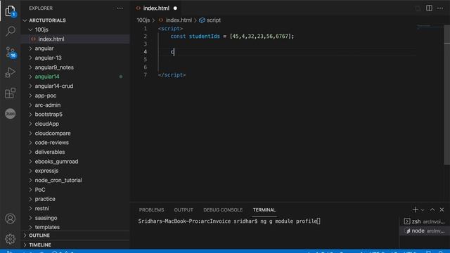Expand the TIMELINE section
450x253 pixels.
coord(40,245)
